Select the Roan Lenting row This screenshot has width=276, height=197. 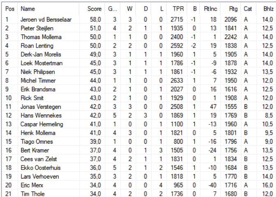pos(139,46)
